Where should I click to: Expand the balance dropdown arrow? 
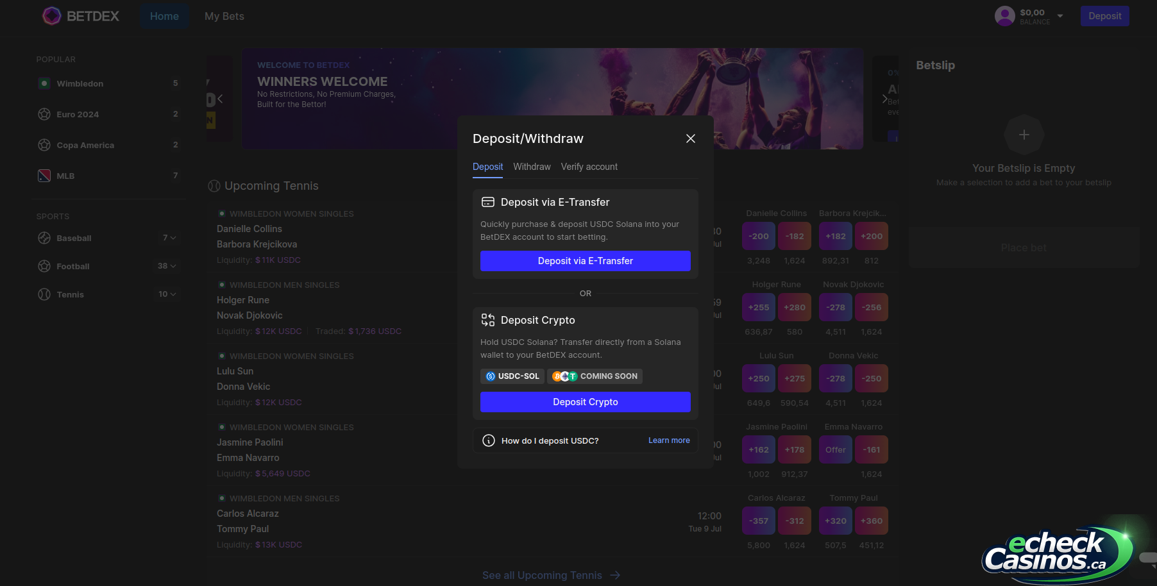click(x=1060, y=16)
